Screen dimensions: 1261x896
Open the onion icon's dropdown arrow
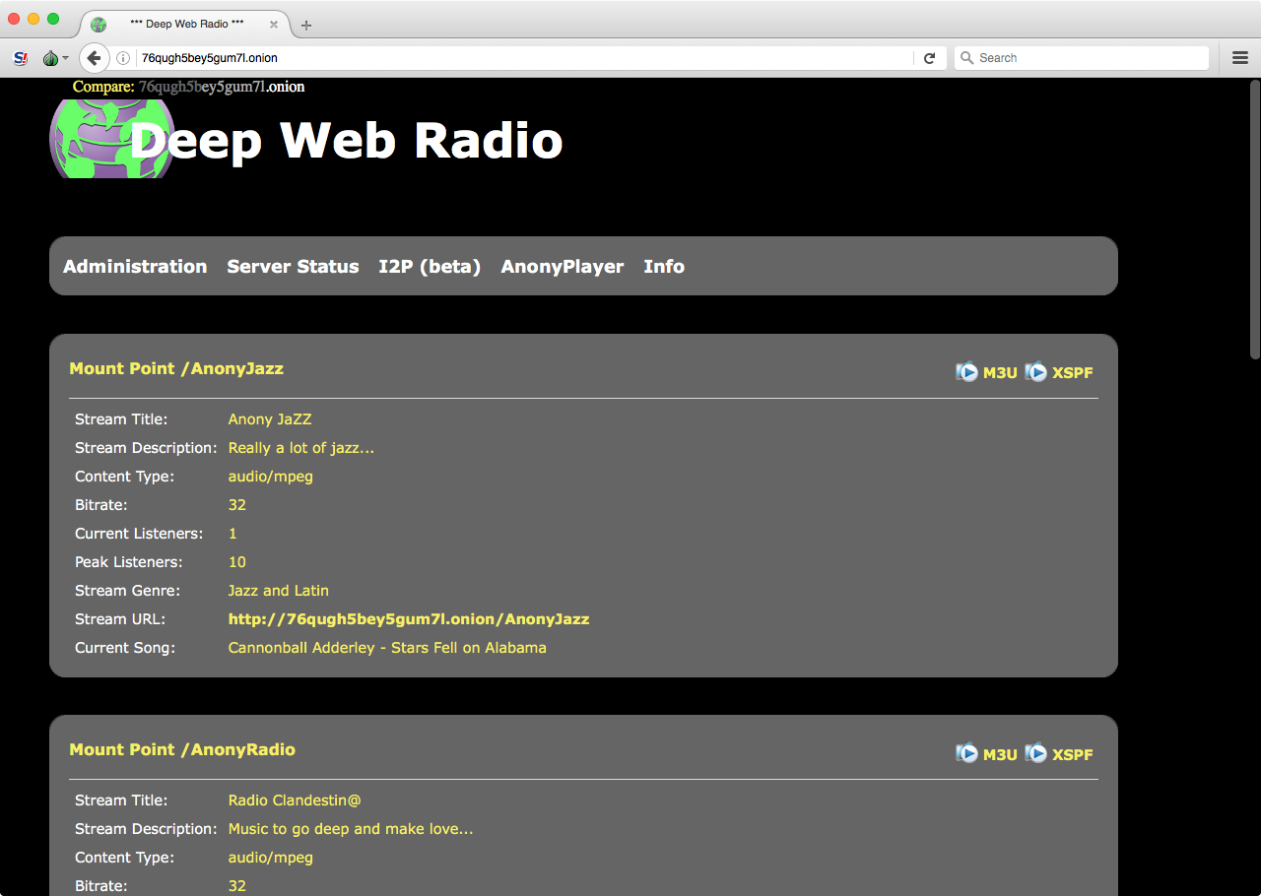[66, 57]
